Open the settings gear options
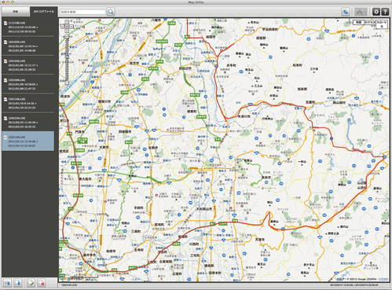The width and height of the screenshot is (392, 290). 376,12
